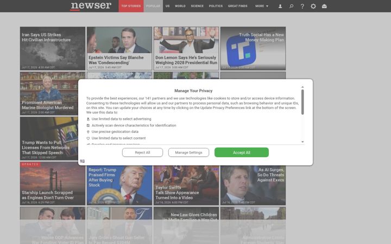Open the Truth Social Money-Making Plan story
The width and height of the screenshot is (391, 244).
(x=253, y=49)
